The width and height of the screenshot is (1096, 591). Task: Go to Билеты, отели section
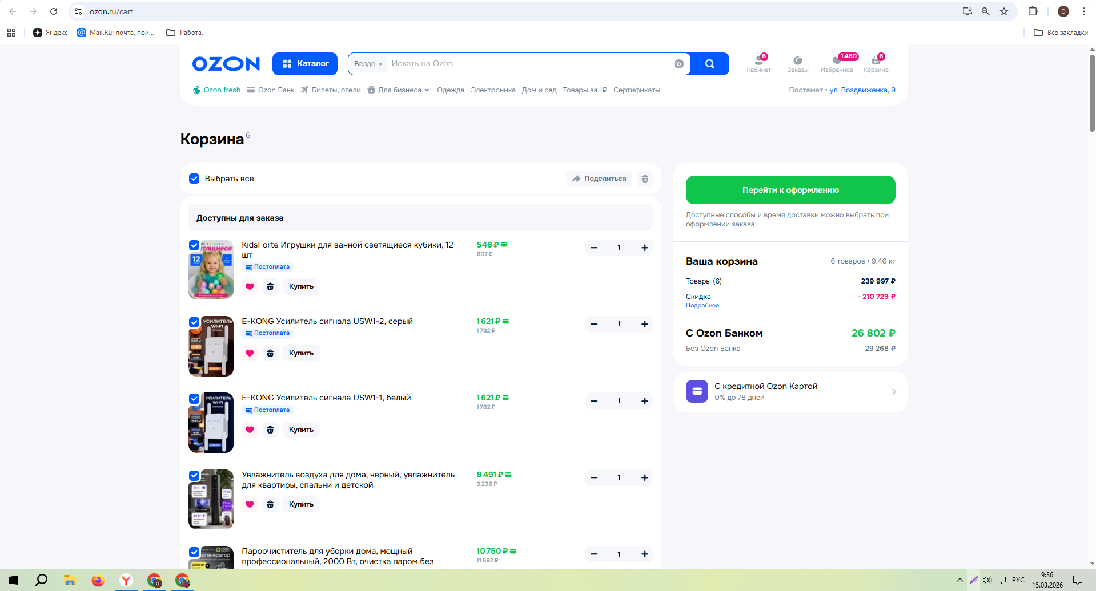coord(331,90)
